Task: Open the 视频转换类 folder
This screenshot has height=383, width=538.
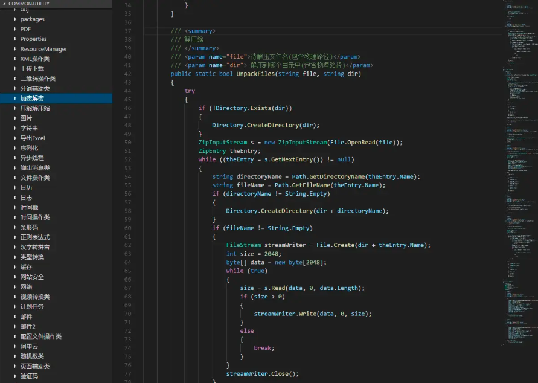Action: click(x=35, y=297)
